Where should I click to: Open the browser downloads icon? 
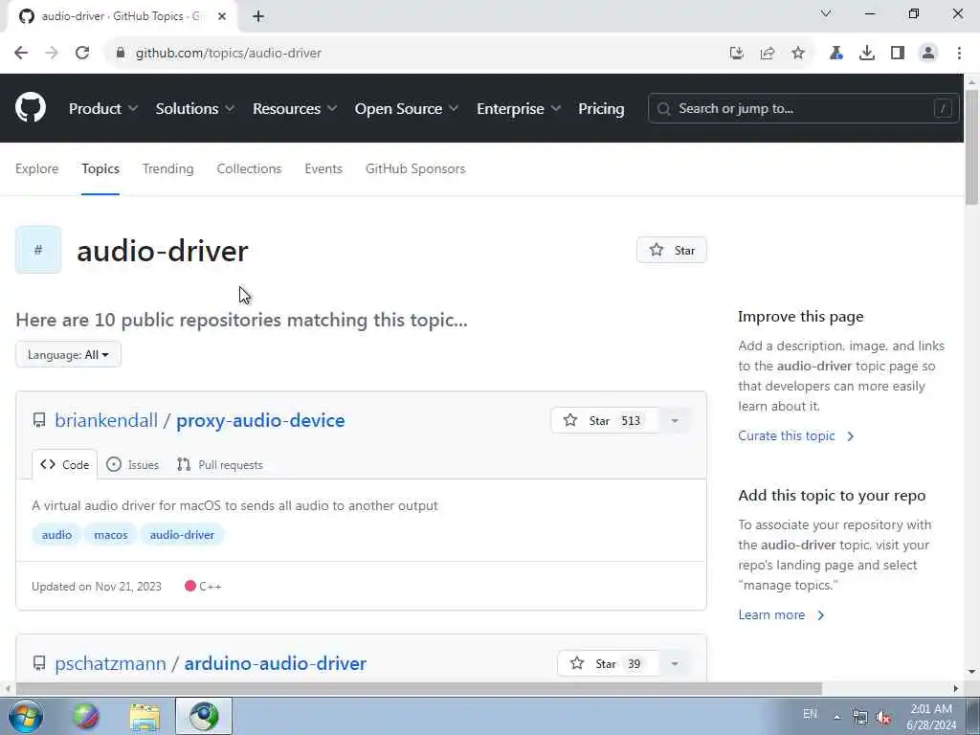(x=867, y=54)
